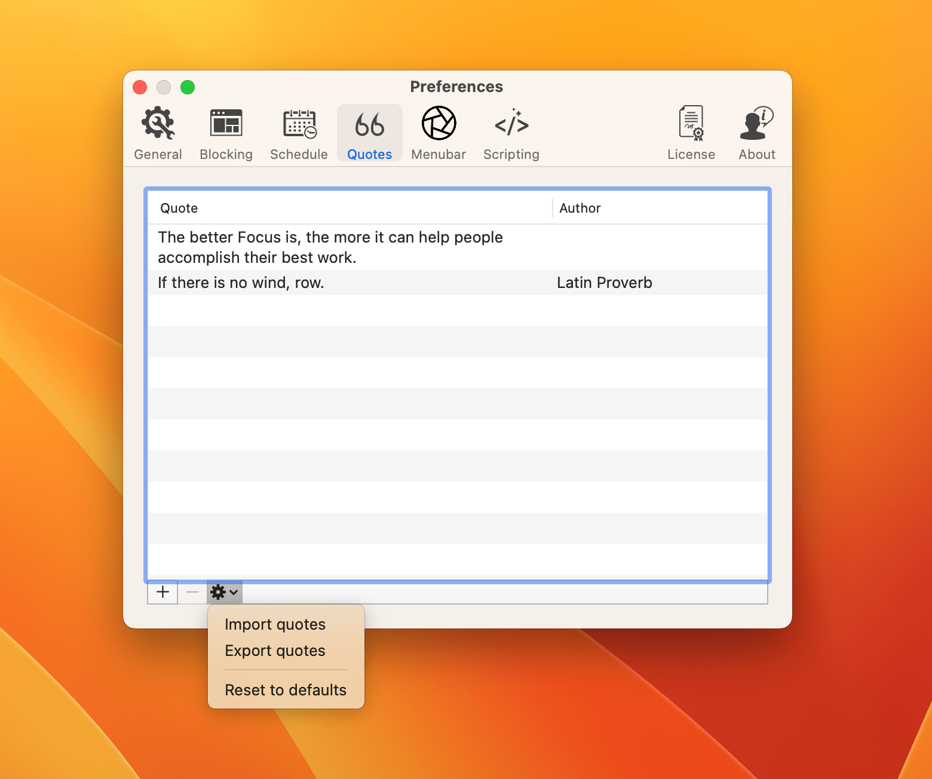
Task: Toggle the gear actions dropdown
Action: point(225,592)
